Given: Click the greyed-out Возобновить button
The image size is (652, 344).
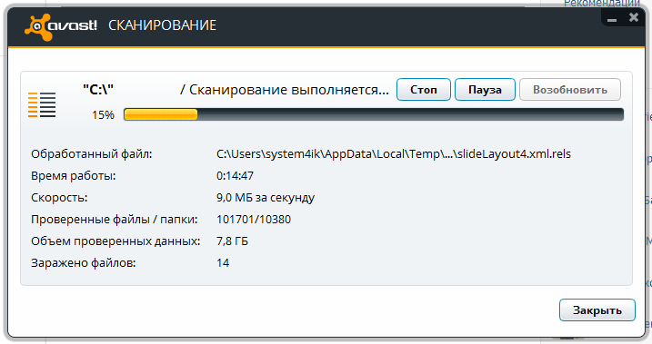Looking at the screenshot, I should coord(570,90).
